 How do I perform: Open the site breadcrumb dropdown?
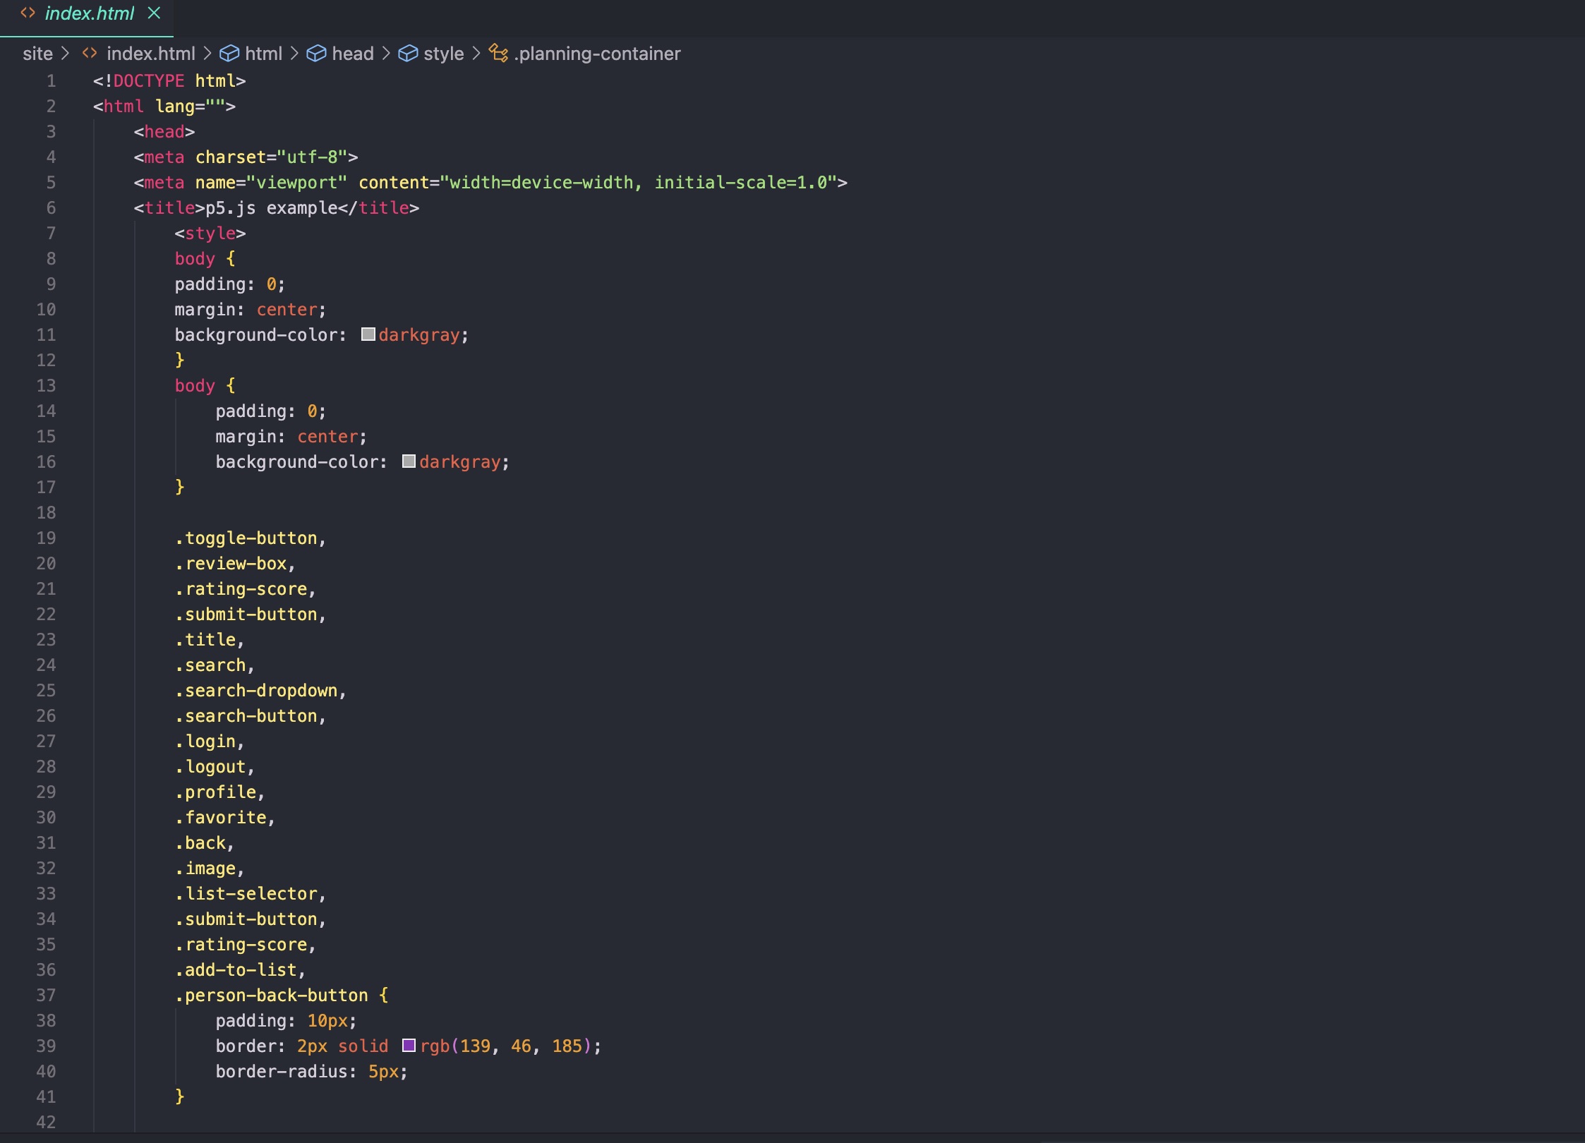click(38, 53)
